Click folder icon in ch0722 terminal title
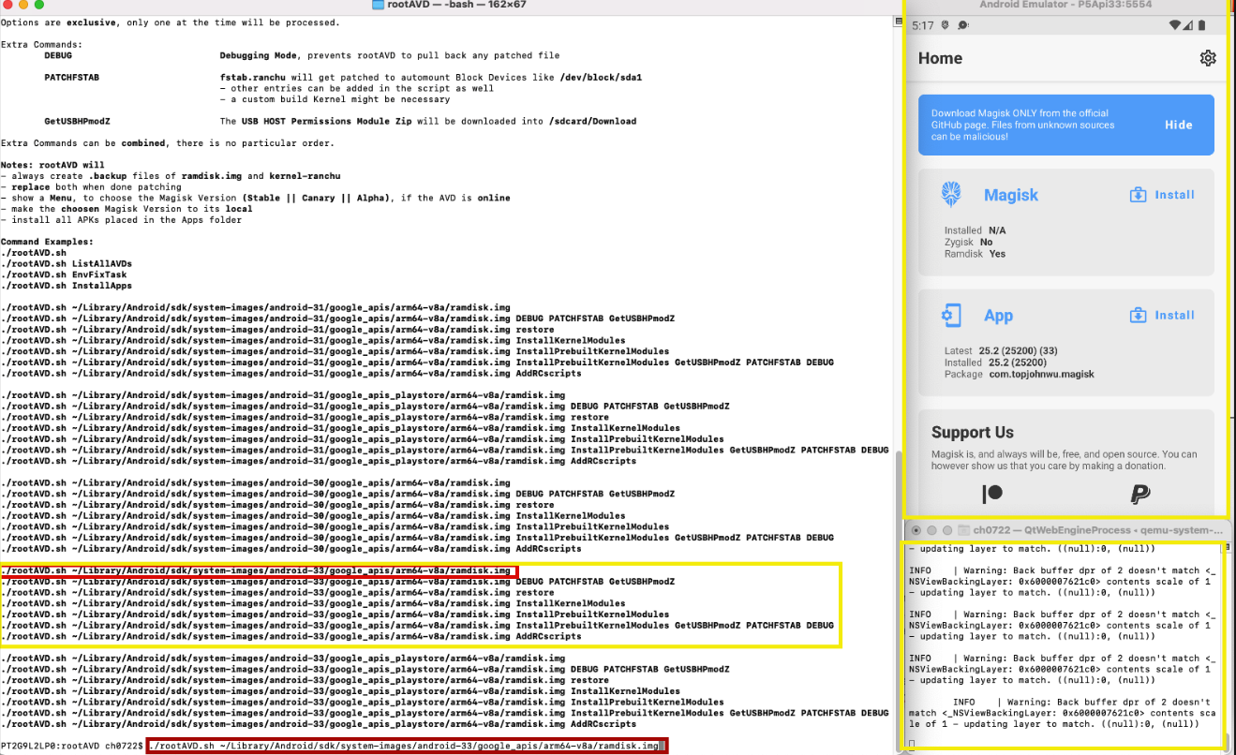This screenshot has width=1236, height=755. click(x=965, y=530)
